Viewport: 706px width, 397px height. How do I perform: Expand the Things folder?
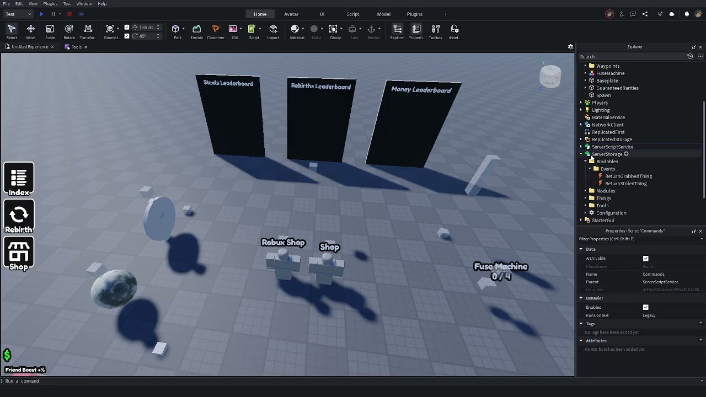[x=586, y=198]
